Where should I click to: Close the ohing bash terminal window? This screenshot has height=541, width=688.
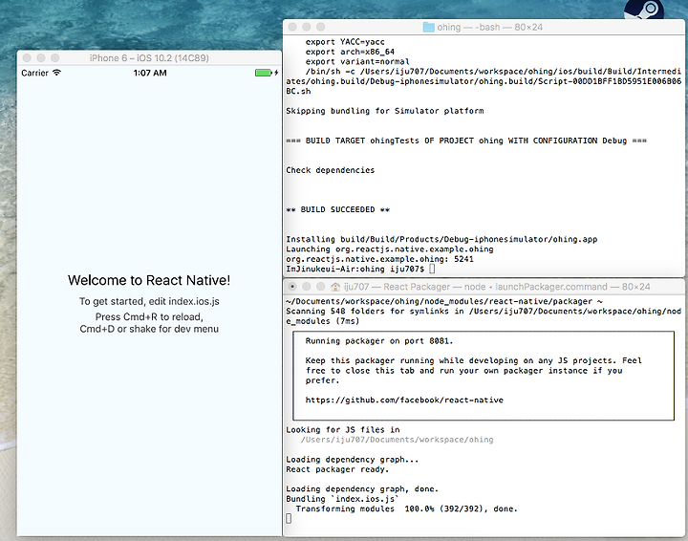coord(292,27)
